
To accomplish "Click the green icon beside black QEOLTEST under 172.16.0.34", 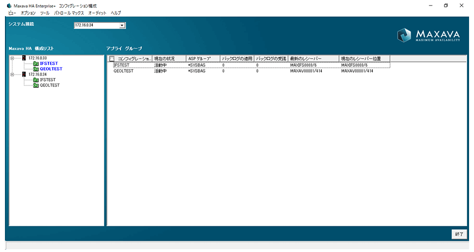I will (x=36, y=85).
